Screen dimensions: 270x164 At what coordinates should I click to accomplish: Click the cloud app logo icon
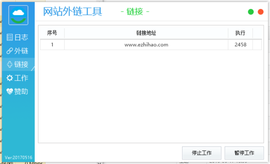18,15
